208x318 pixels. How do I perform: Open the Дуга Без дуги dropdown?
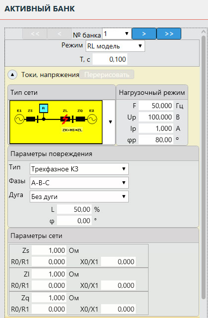tap(79, 197)
